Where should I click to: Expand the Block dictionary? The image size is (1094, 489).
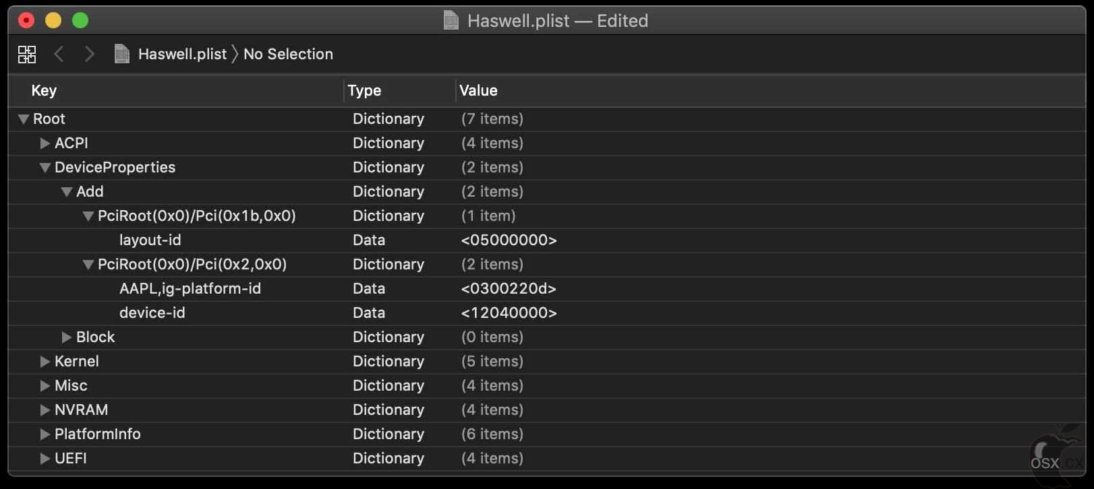pyautogui.click(x=67, y=337)
